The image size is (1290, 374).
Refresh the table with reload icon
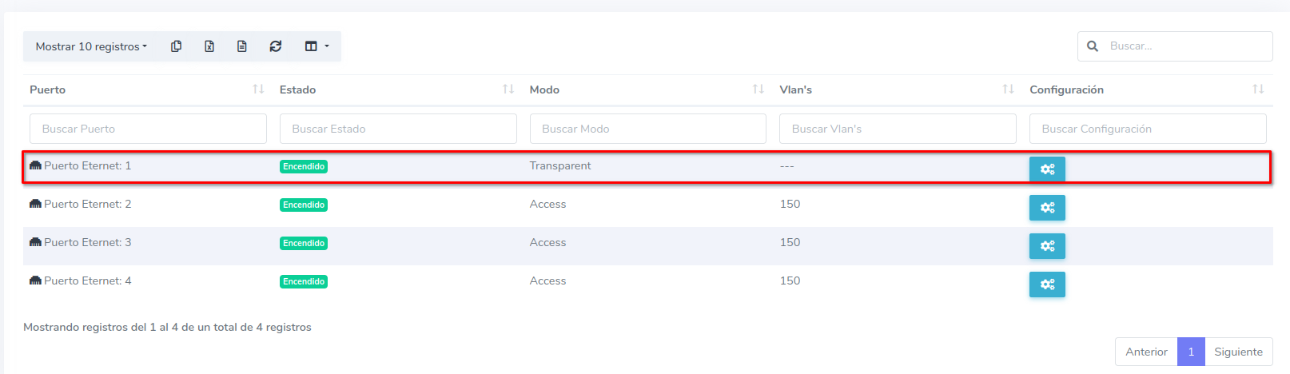[x=276, y=46]
